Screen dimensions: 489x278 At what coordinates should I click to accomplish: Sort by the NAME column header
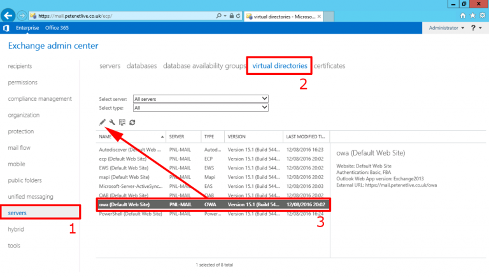point(131,136)
